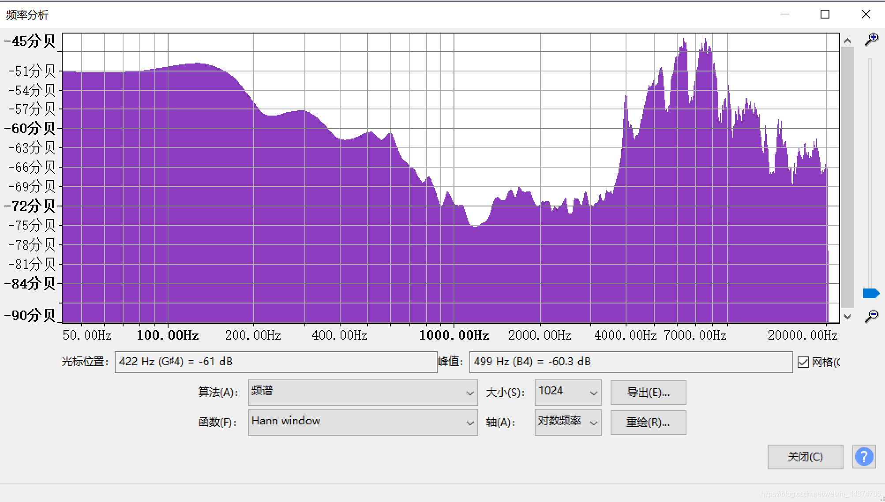Click the -51分贝 level axis label
The width and height of the screenshot is (885, 502).
point(32,71)
